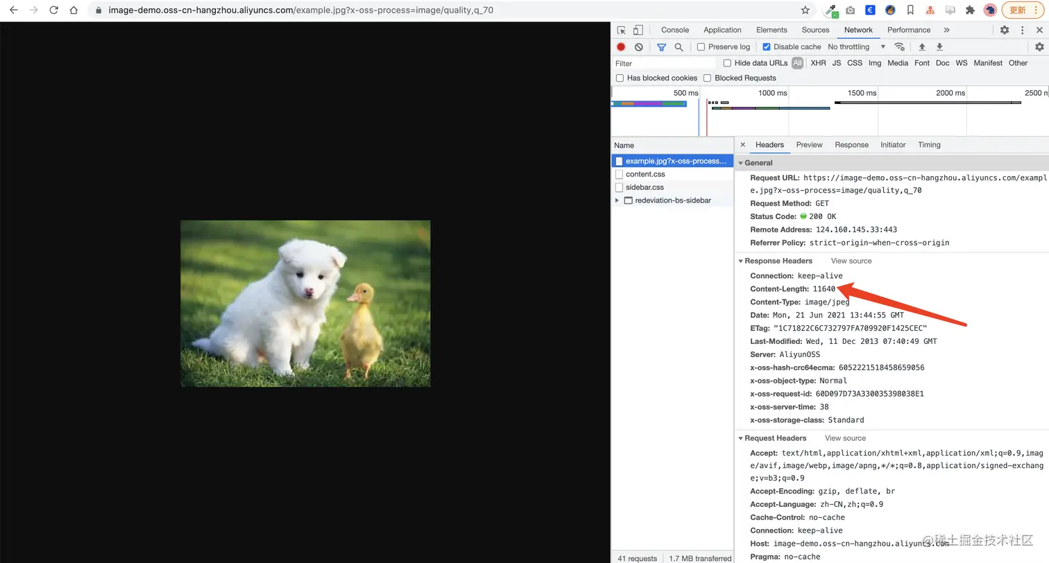Check Hide data URLs option
Image resolution: width=1049 pixels, height=563 pixels.
pos(727,63)
